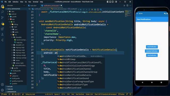Open Source Control view

(2, 17)
